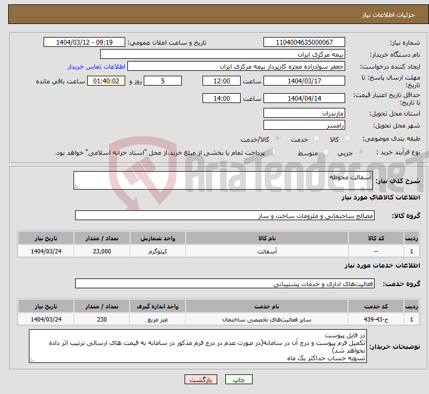Click the نام خدمت column header
Viewport: 429px width, 394px height.
267,306
